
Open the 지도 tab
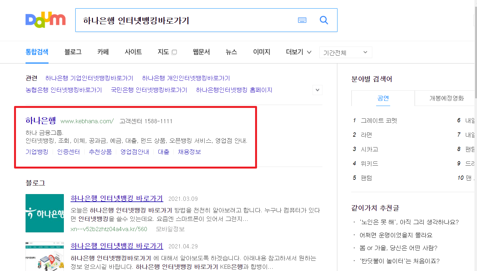[x=163, y=52]
